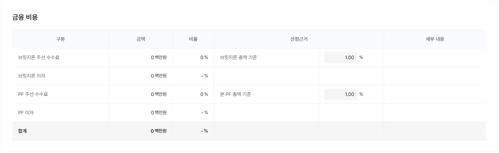Click the 금액 column header

(141, 39)
